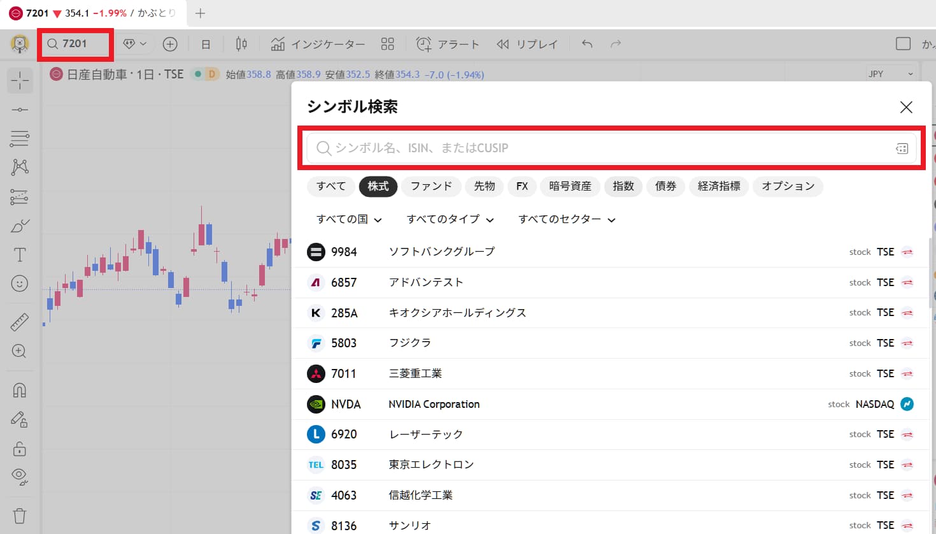This screenshot has width=936, height=534.
Task: Select the crosshair cursor tool
Action: pyautogui.click(x=20, y=80)
